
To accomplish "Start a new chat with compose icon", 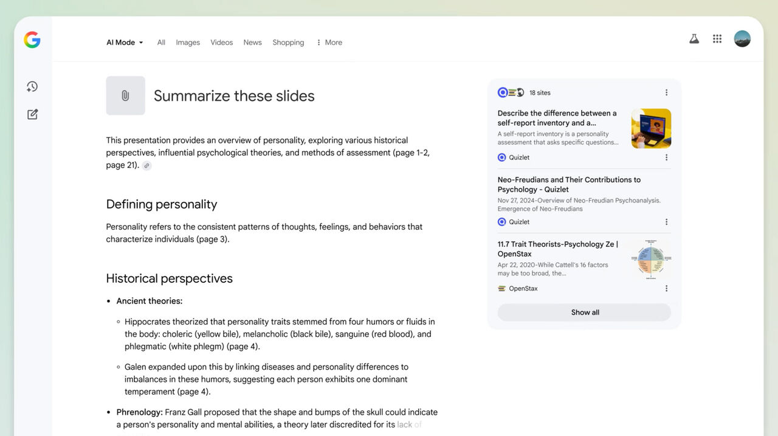I will 32,114.
